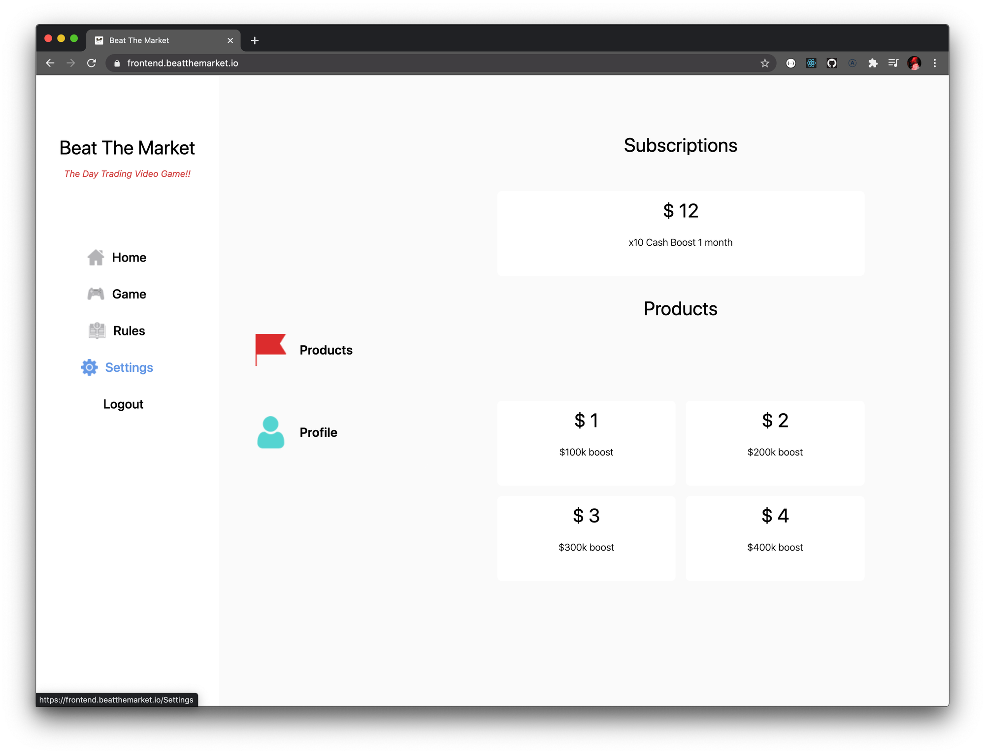Click the Logout link

(x=123, y=404)
